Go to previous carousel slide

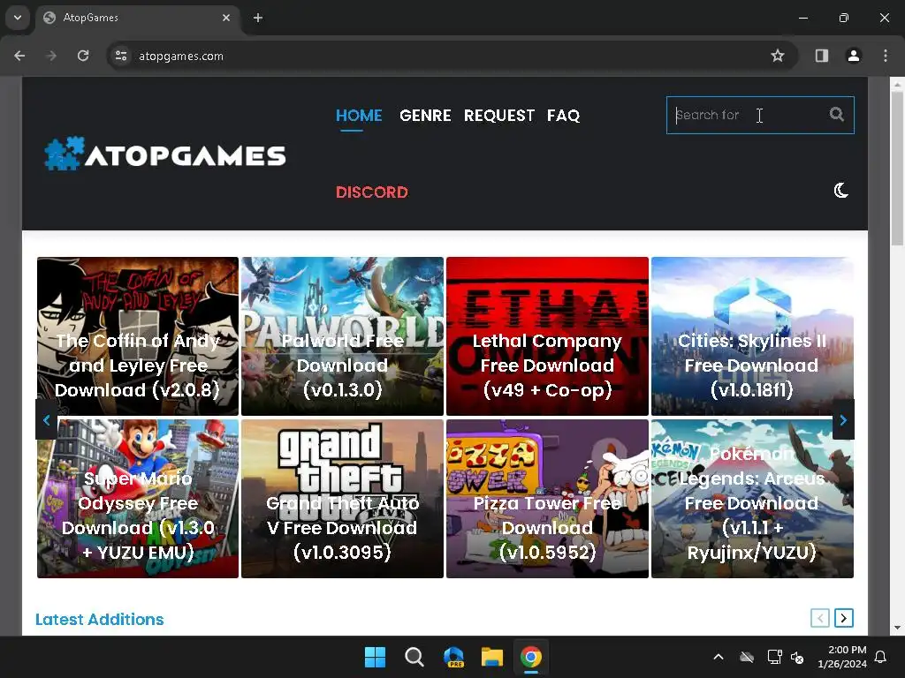click(x=47, y=420)
